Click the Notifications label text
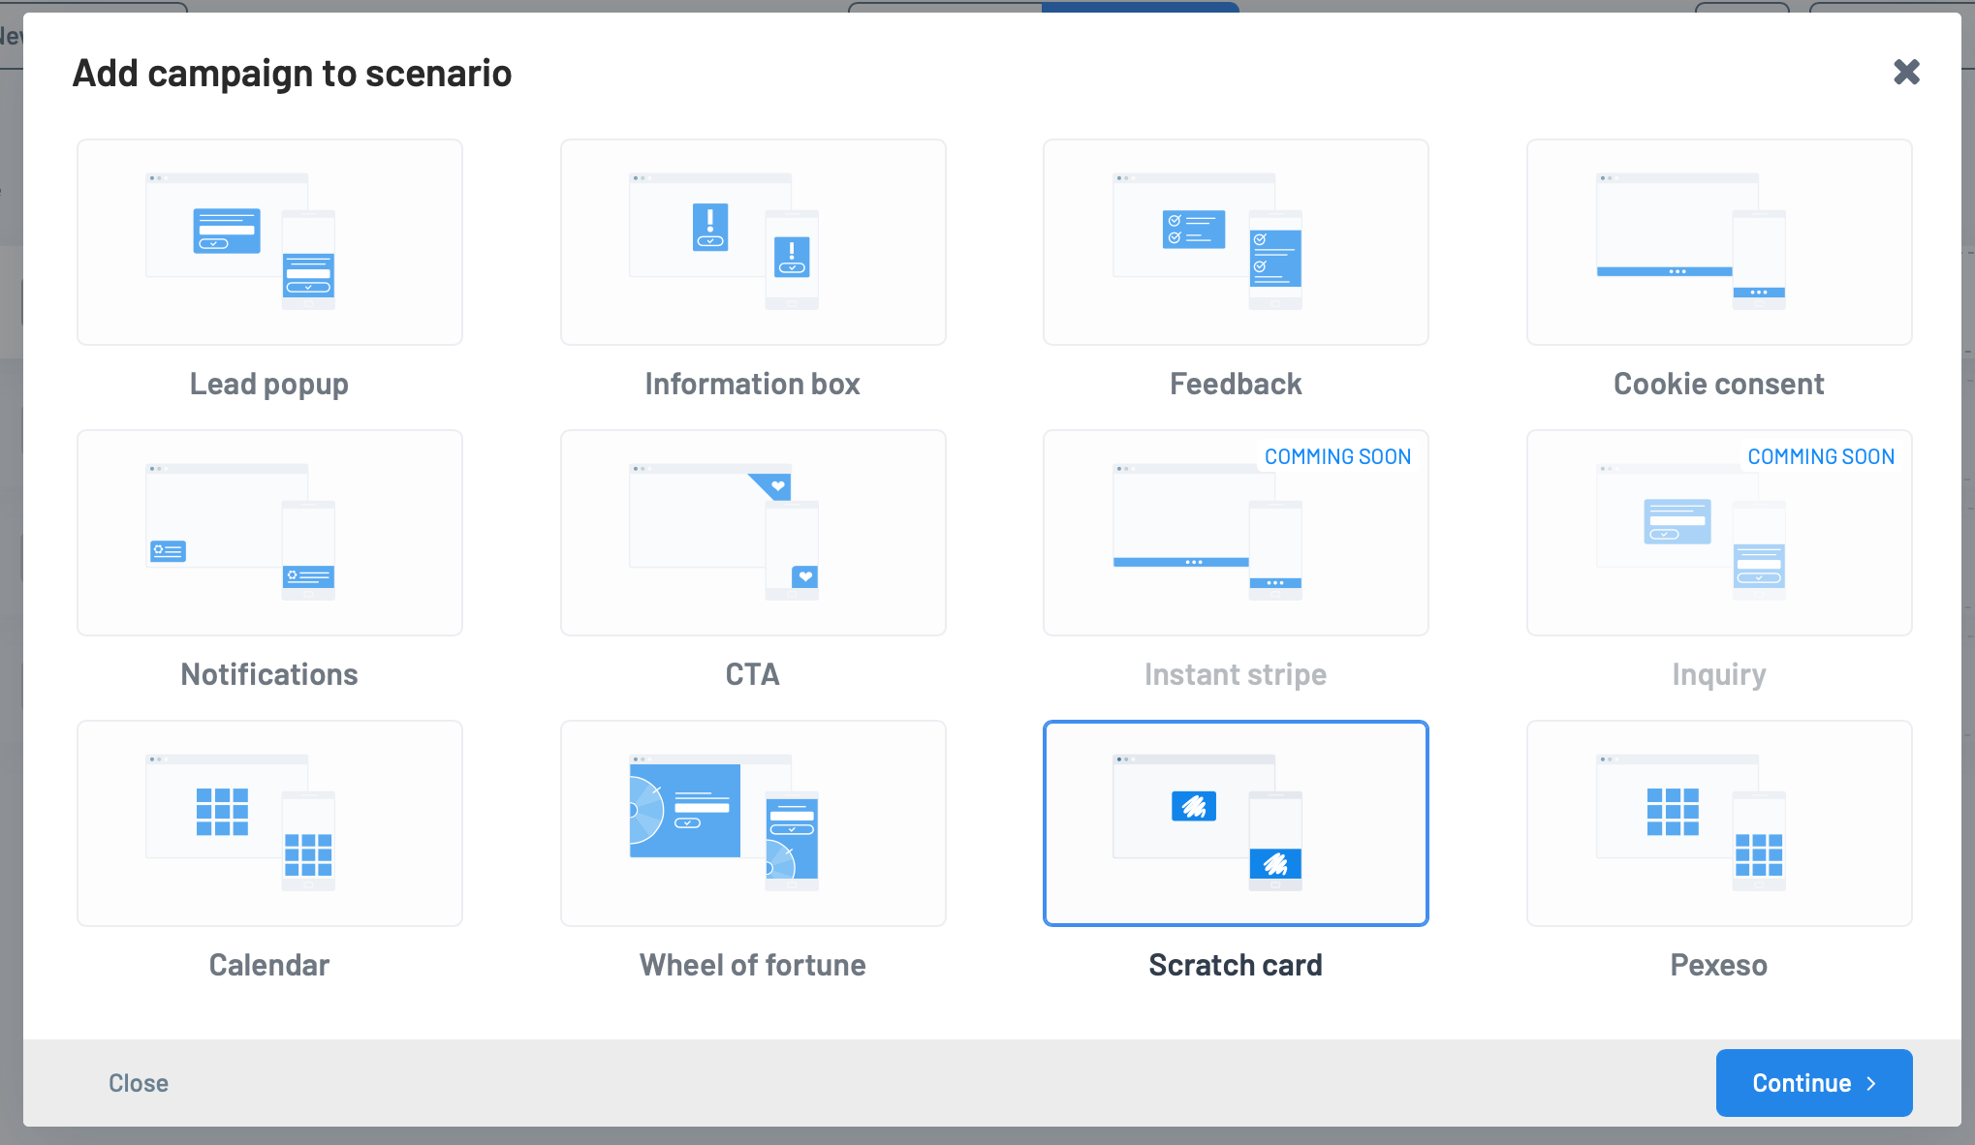1975x1145 pixels. (269, 674)
